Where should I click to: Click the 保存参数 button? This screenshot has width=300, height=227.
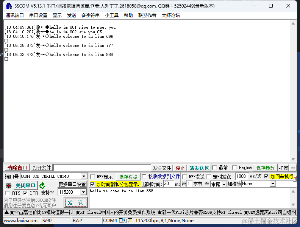click(x=266, y=168)
